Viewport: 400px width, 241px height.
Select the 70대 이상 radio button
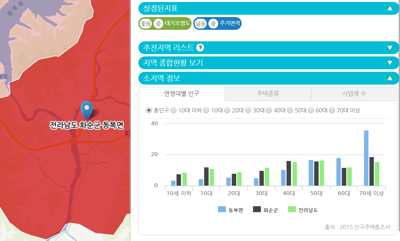[x=332, y=110]
